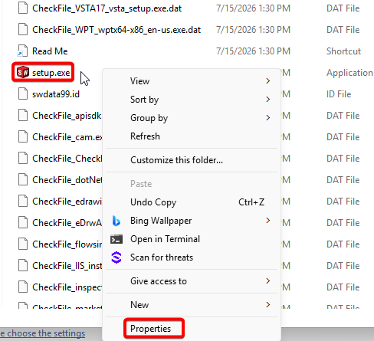This screenshot has width=374, height=341.
Task: Click the ID File type label
Action: (339, 94)
